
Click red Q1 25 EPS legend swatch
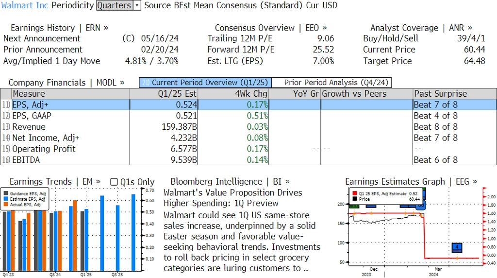click(x=355, y=193)
